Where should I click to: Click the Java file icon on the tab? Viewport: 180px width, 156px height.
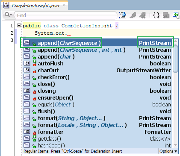(x=6, y=5)
